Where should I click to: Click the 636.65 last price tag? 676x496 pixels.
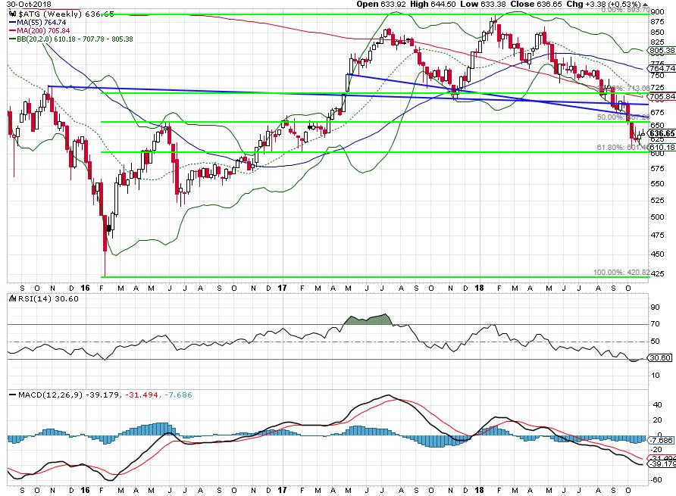[662, 133]
